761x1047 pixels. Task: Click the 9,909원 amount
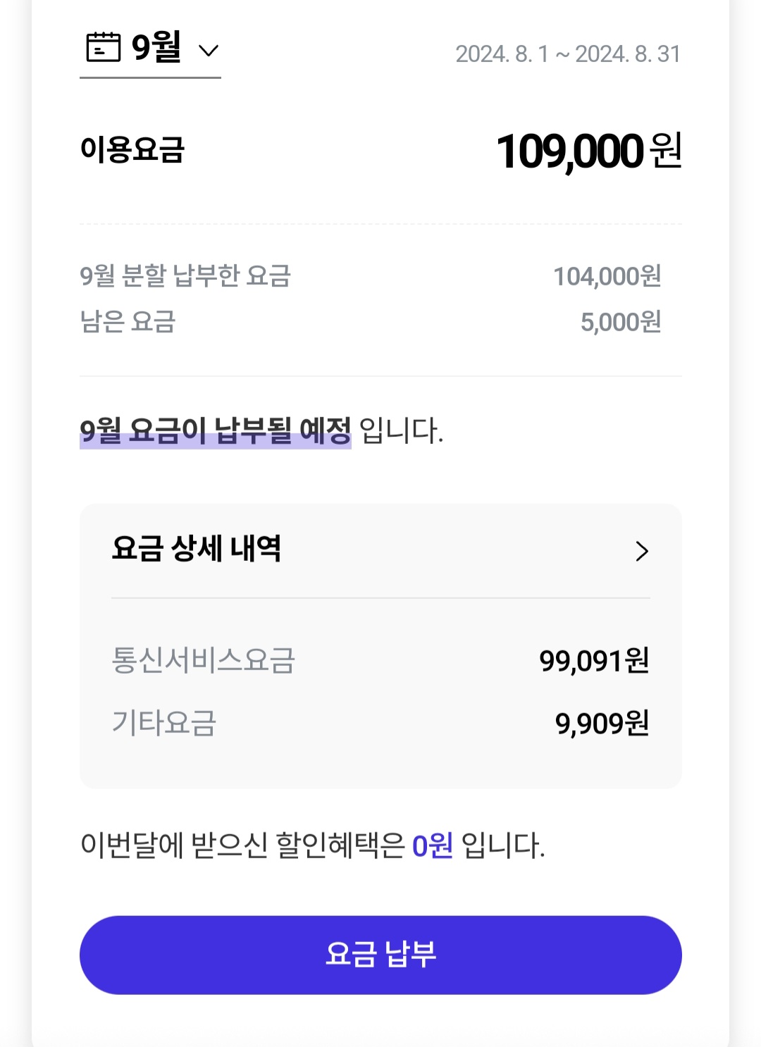click(602, 724)
